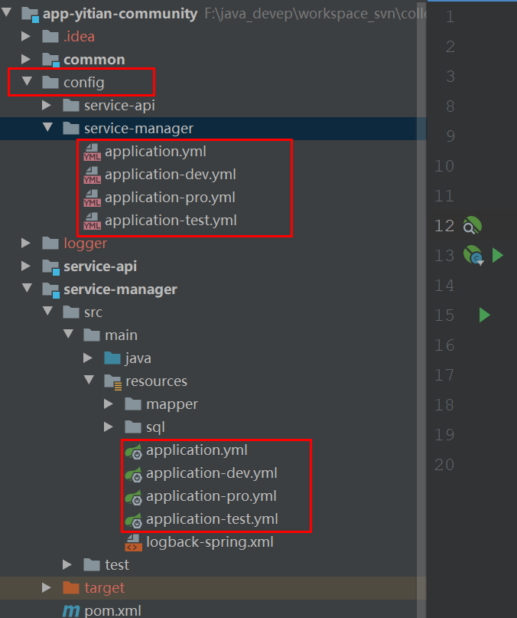
Task: Collapse the bold service-manager module arrow
Action: click(28, 289)
